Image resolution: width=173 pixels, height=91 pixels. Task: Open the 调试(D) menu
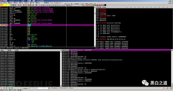point(16,3)
